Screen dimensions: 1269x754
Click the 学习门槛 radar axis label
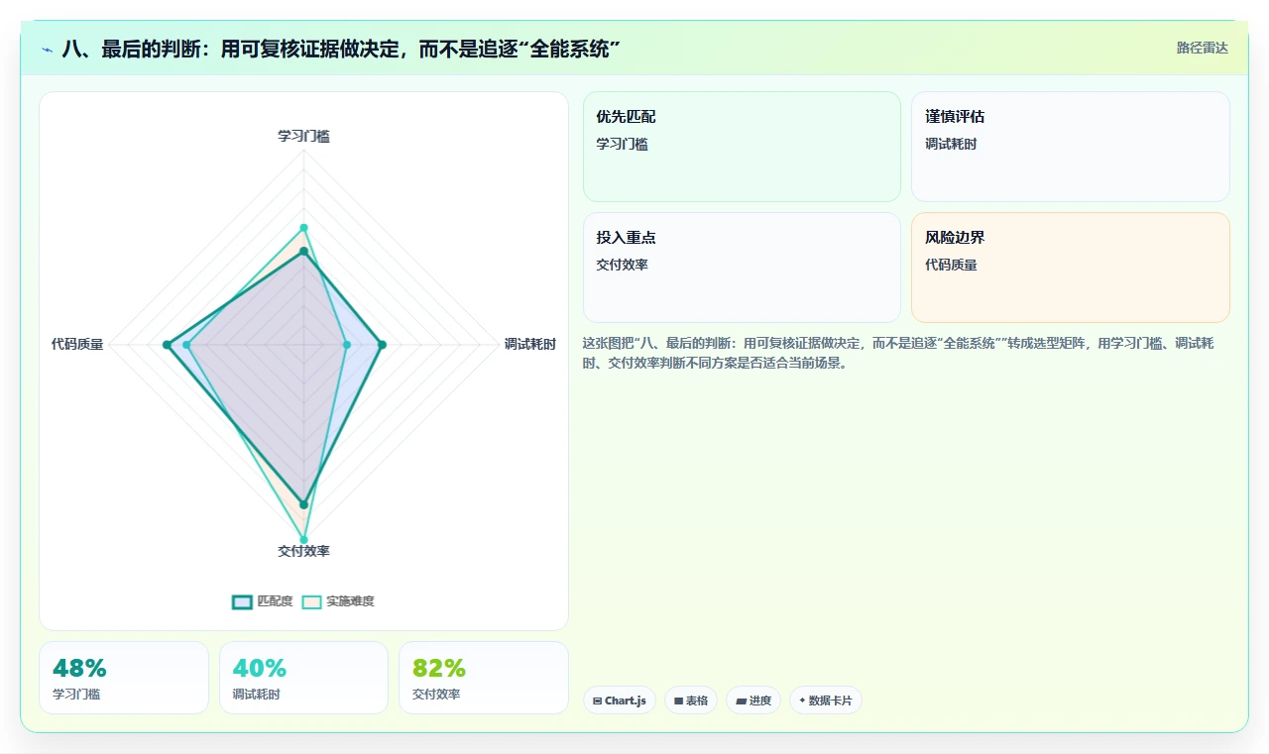click(x=303, y=136)
